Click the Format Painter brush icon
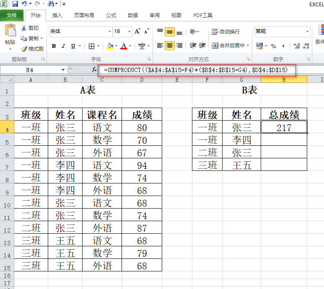This screenshot has height=289, width=324. point(24,49)
